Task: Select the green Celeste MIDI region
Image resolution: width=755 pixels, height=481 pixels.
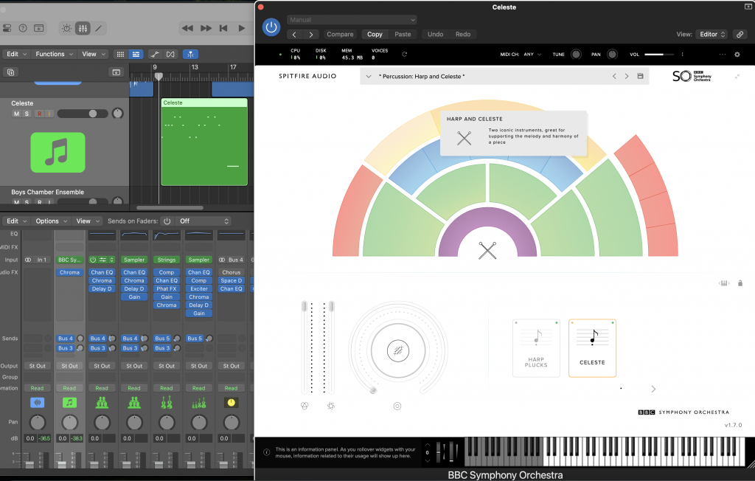Action: (204, 142)
